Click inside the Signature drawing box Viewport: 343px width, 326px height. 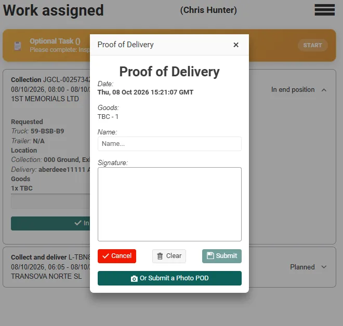tap(169, 205)
